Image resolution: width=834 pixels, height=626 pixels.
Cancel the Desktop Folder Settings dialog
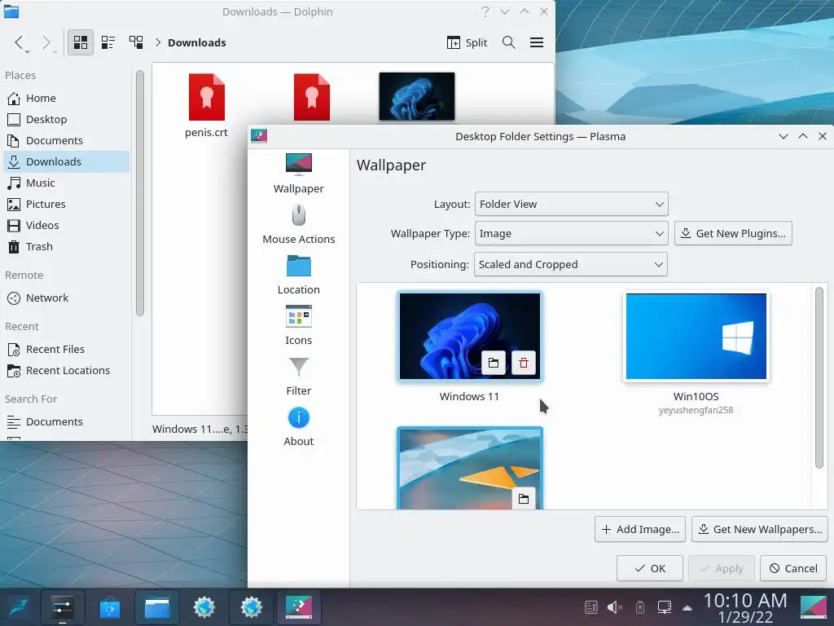793,568
